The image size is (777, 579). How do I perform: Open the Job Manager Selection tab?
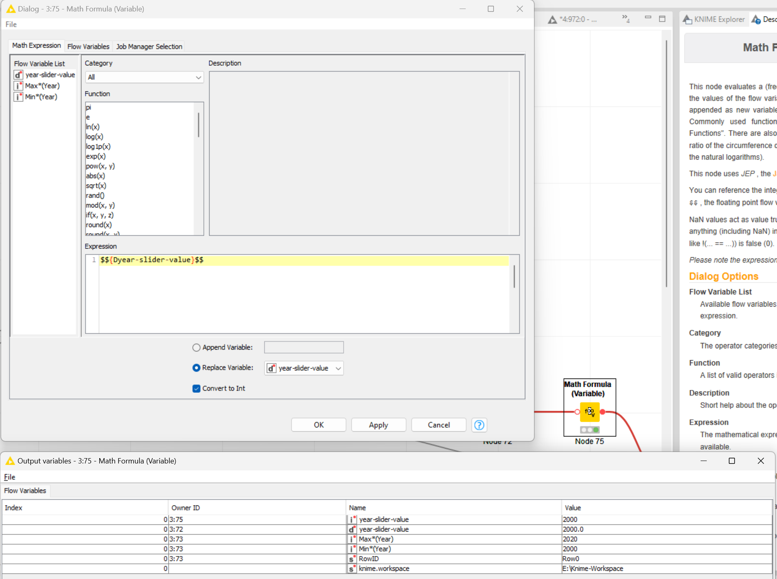[x=149, y=47]
